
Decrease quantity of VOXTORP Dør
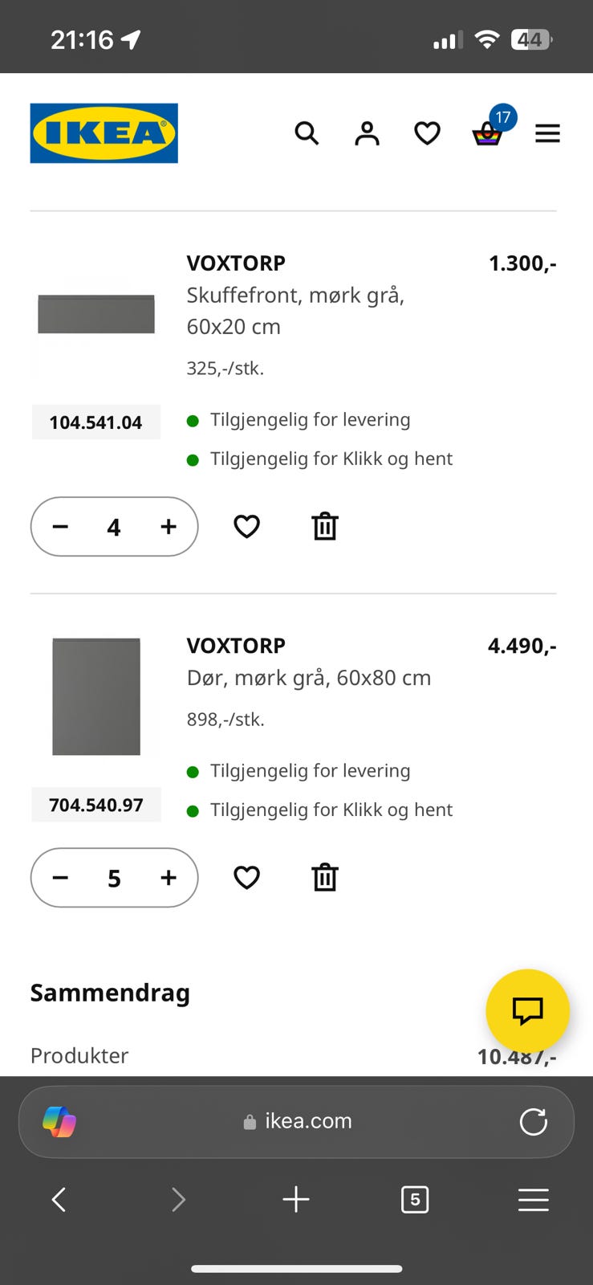click(60, 878)
